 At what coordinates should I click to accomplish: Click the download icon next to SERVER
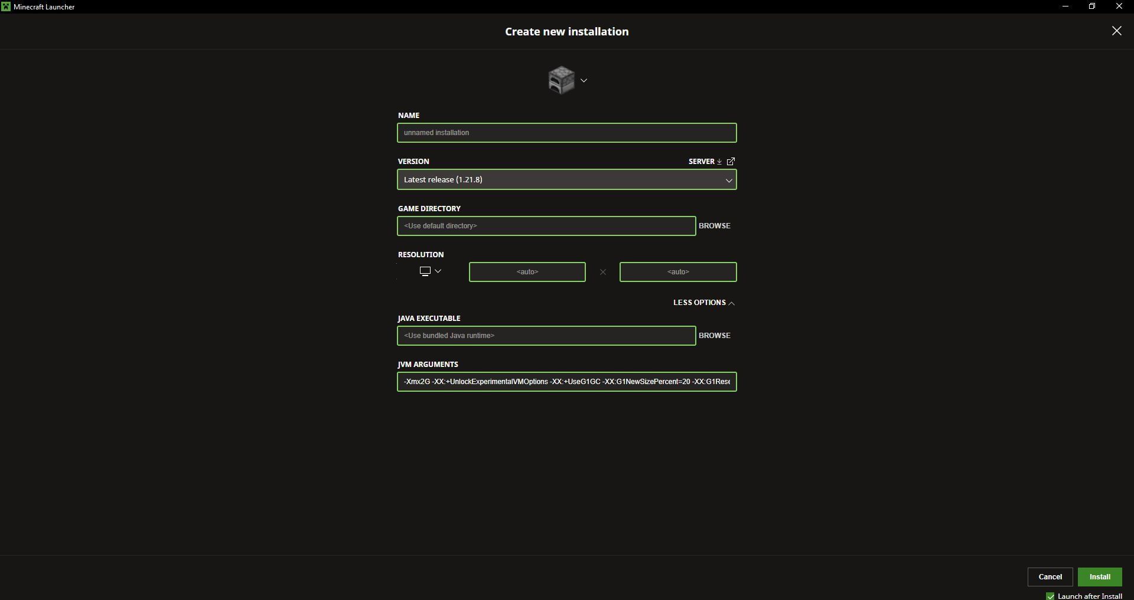tap(719, 161)
